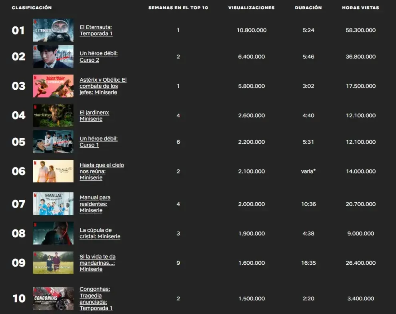Screen dimensions: 396x314
Task: Click the 2.000.000 views value
Action: click(x=252, y=204)
